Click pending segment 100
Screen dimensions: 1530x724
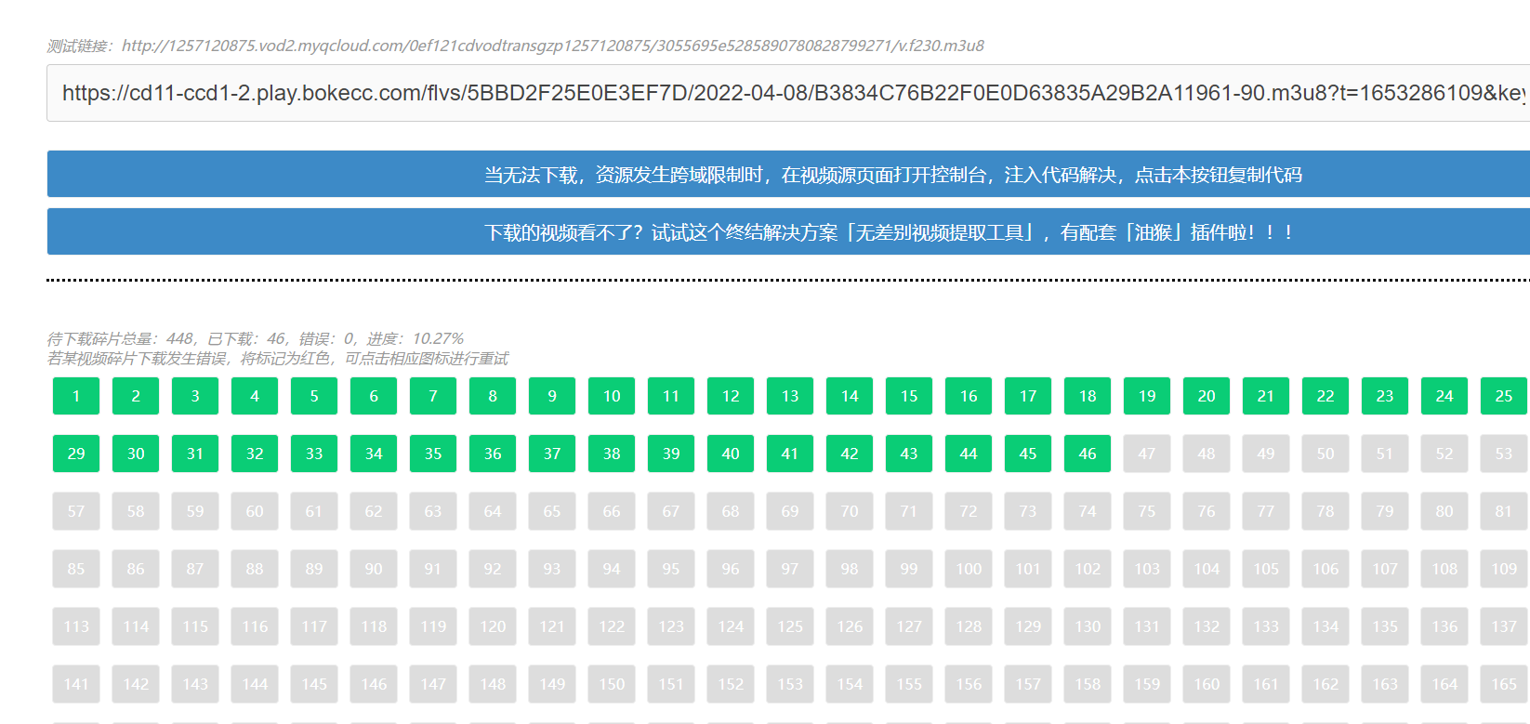[969, 569]
